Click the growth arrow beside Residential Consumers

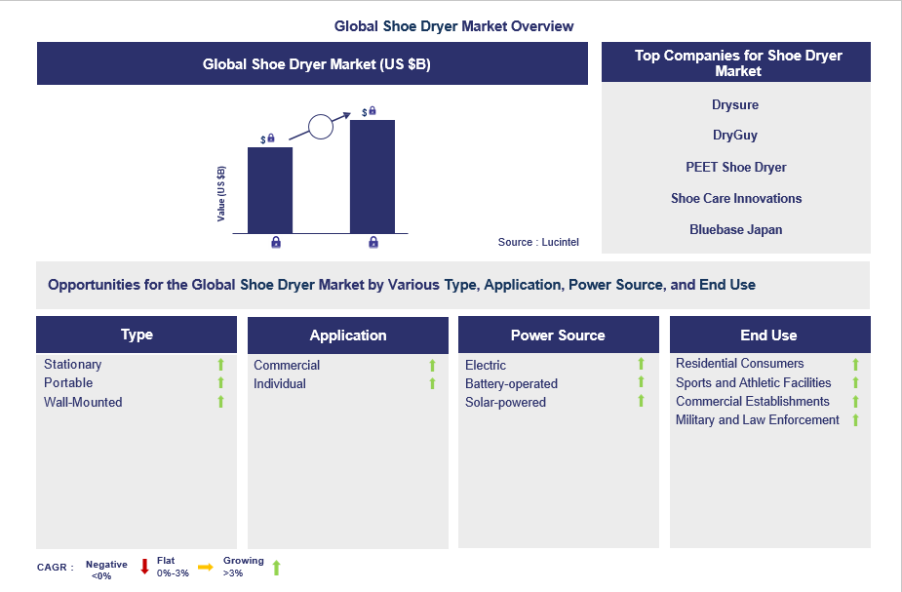coord(855,364)
